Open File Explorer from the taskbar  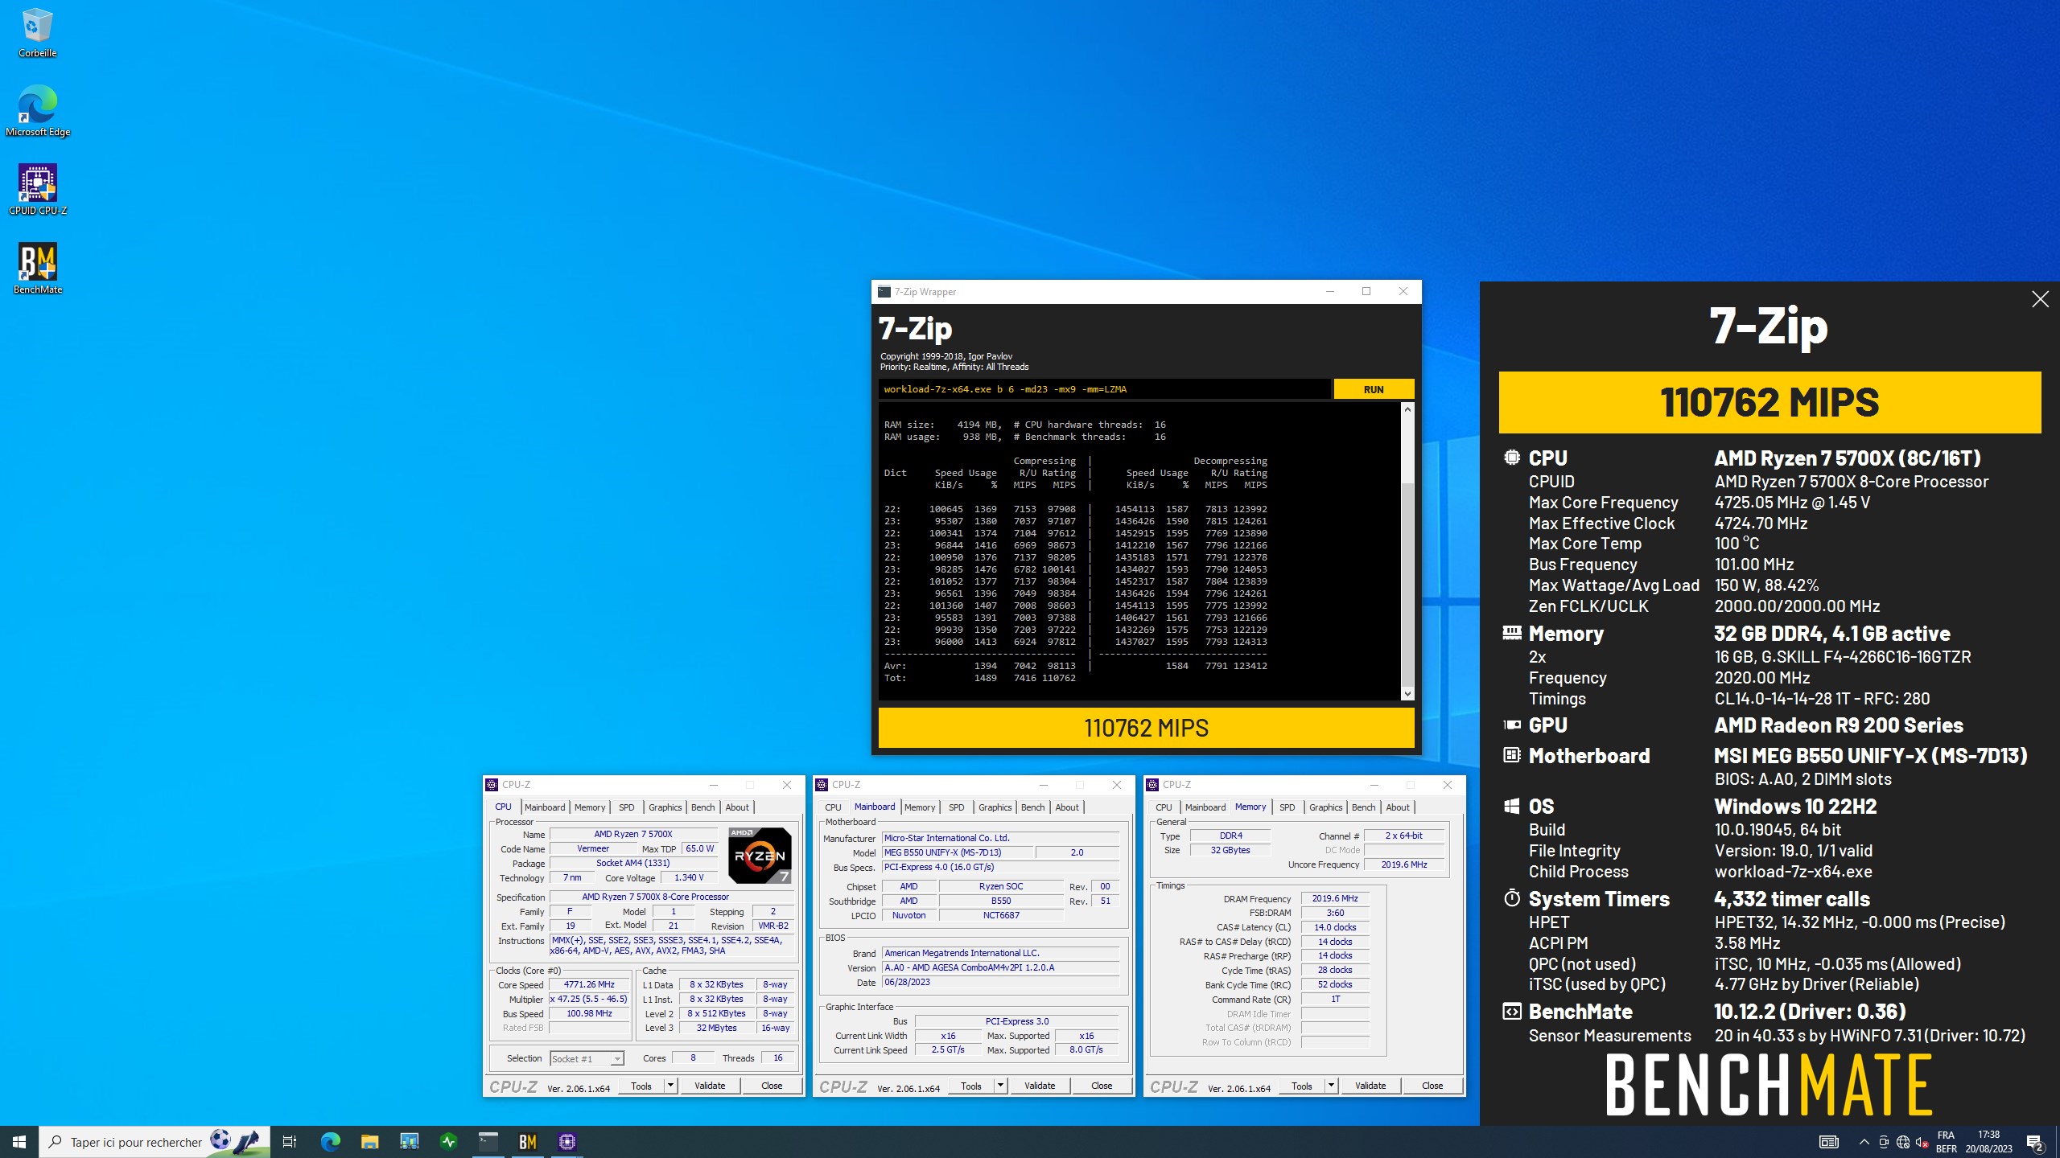coord(369,1141)
